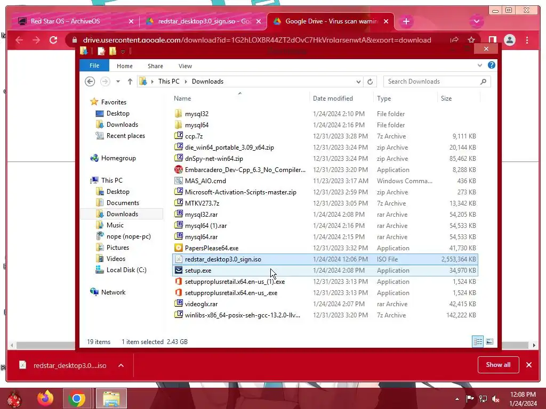This screenshot has width=546, height=409.
Task: Select MAS_AIO.cmd script icon
Action: point(178,181)
